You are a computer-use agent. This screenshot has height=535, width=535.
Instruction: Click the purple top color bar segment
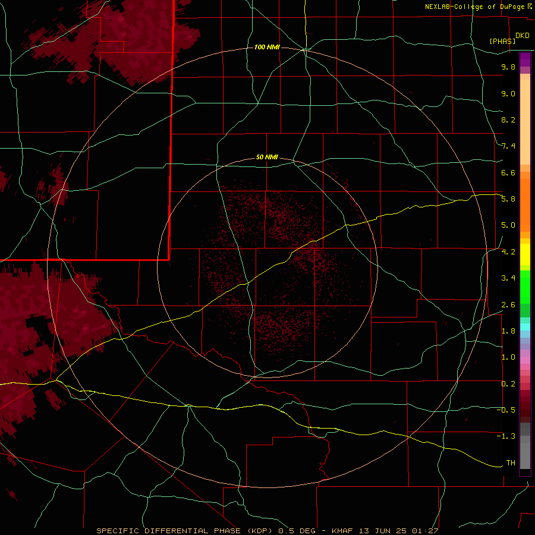[525, 59]
